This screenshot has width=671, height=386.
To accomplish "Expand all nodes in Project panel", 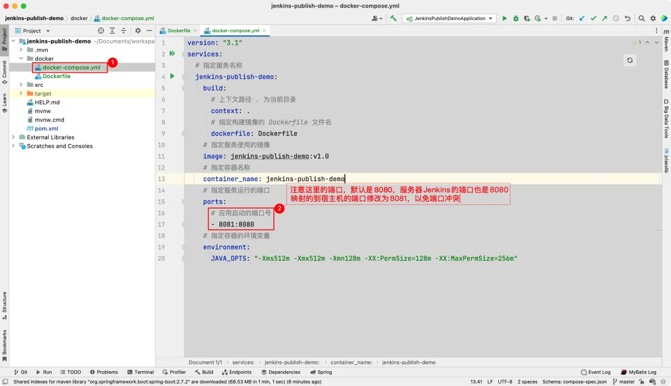I will pyautogui.click(x=112, y=31).
